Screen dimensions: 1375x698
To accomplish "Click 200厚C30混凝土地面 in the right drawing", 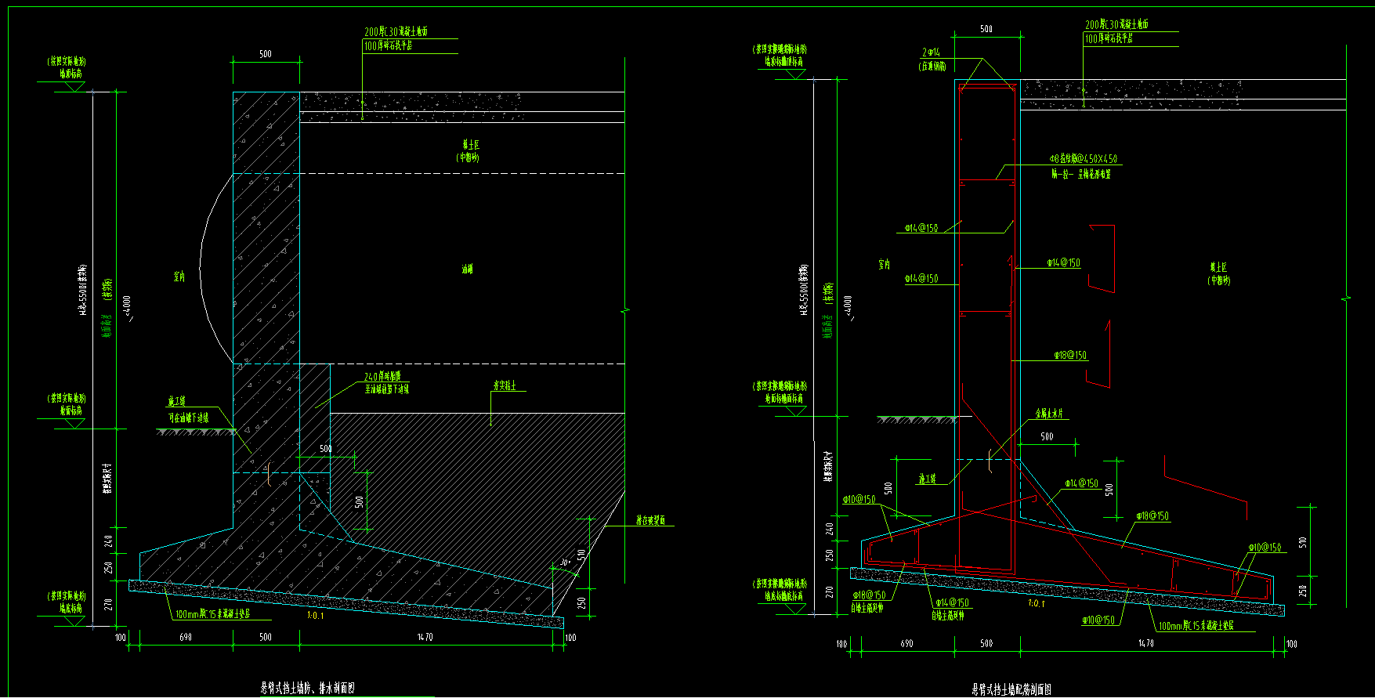I will 1116,25.
